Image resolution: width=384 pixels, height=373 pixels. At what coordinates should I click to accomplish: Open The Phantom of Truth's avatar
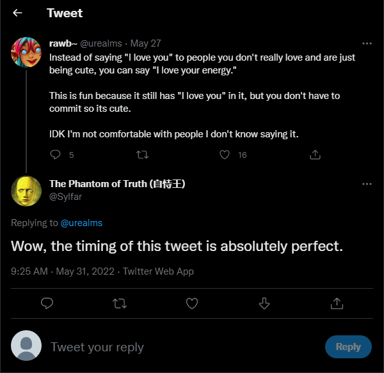[26, 191]
